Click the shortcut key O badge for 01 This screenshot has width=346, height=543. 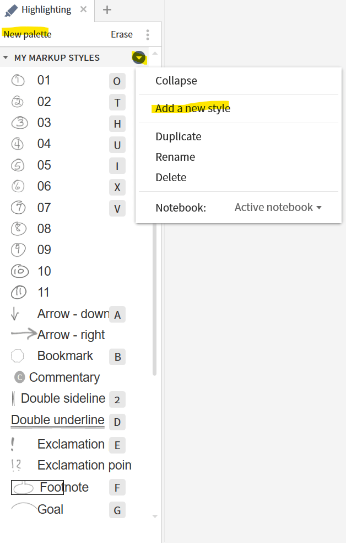click(117, 82)
